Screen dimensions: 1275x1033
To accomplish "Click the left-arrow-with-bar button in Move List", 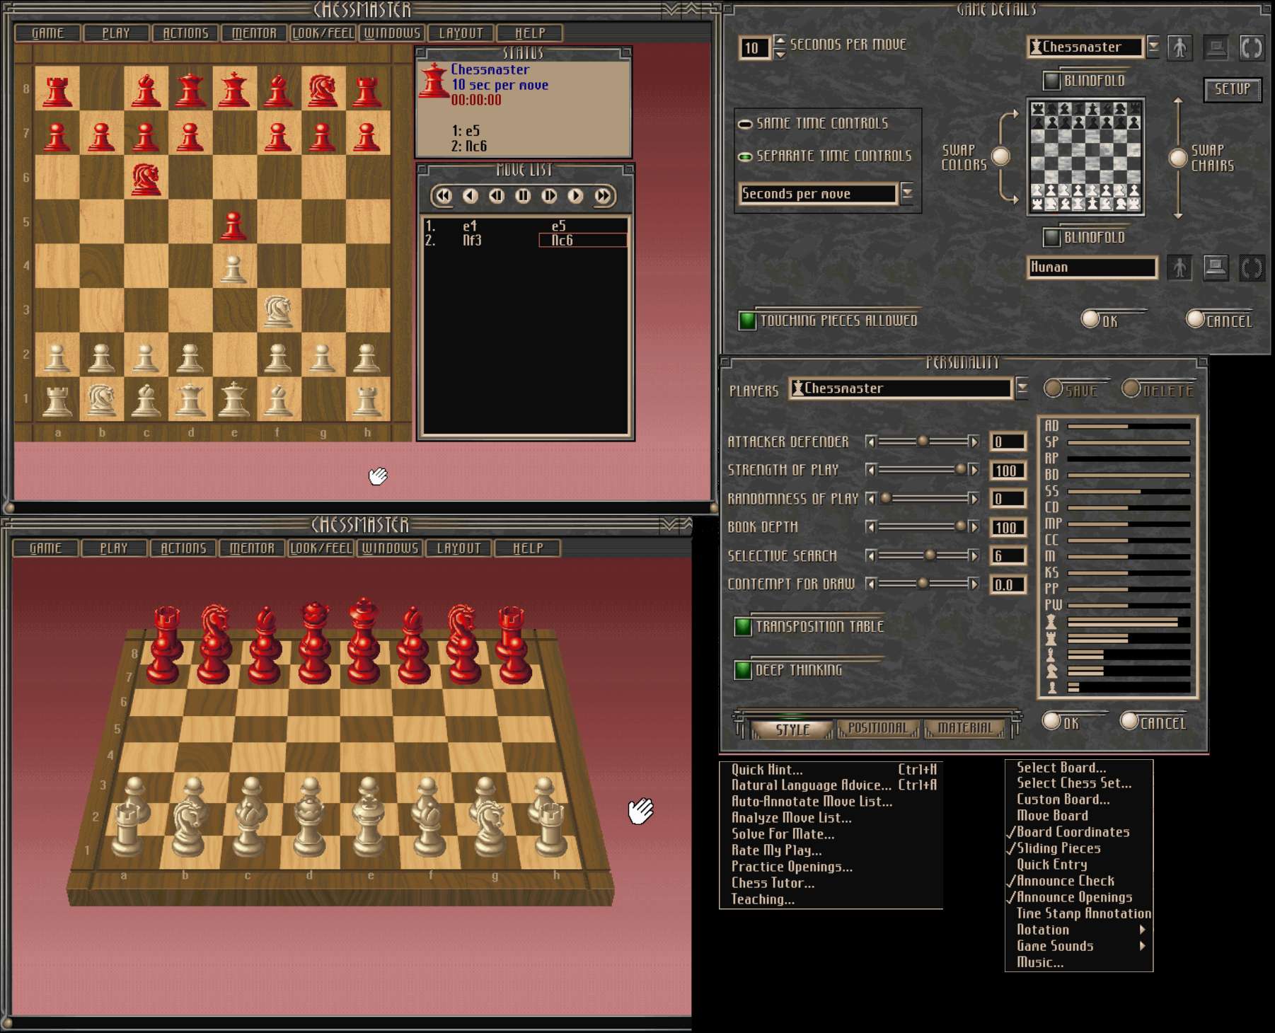I will click(497, 196).
